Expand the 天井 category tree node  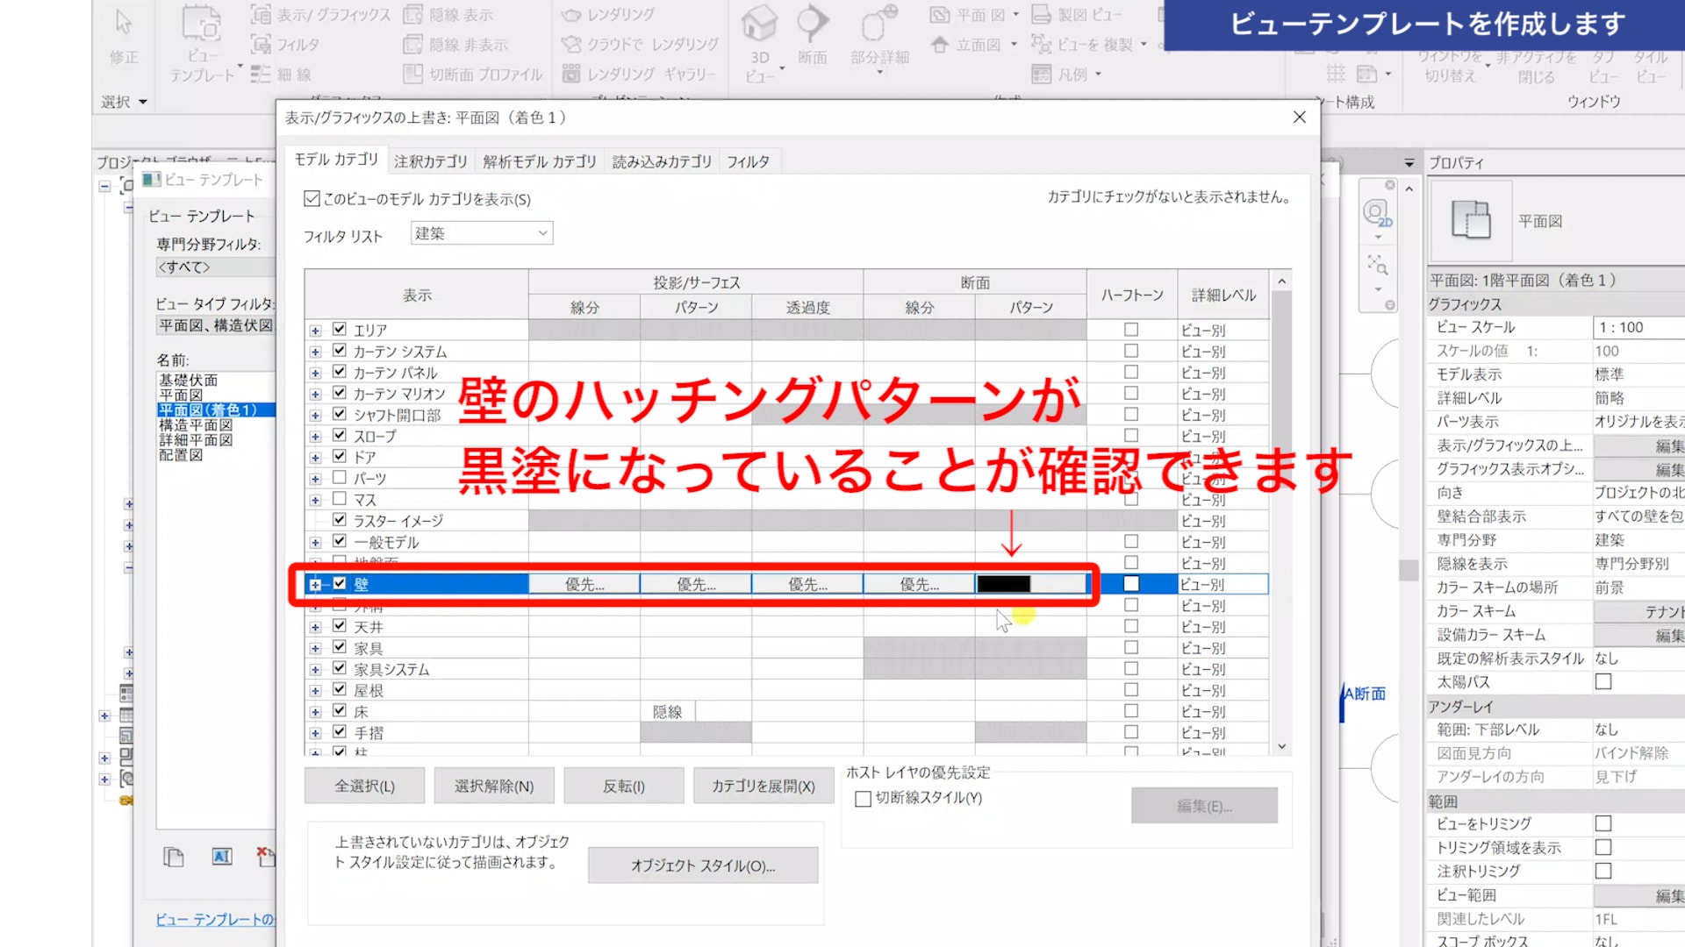tap(315, 627)
